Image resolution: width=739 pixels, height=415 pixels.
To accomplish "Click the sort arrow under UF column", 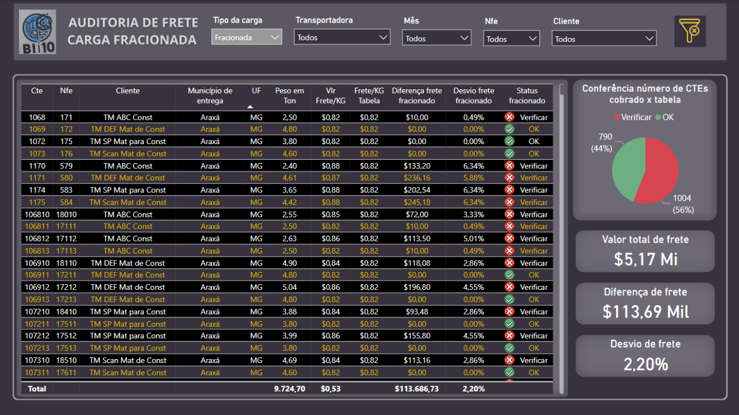I will click(250, 107).
